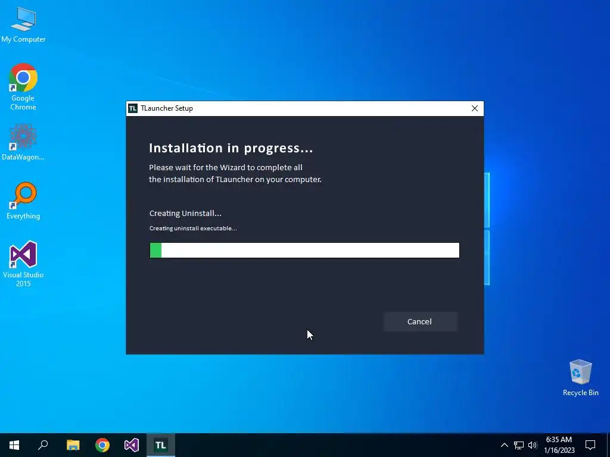This screenshot has height=457, width=610.
Task: Click the 'Installation in progress...' heading
Action: click(x=231, y=148)
